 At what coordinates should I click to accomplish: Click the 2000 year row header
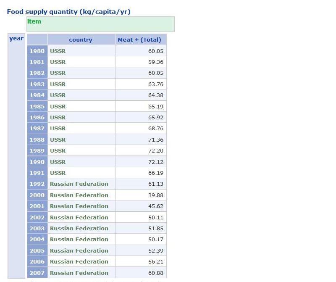tap(37, 195)
